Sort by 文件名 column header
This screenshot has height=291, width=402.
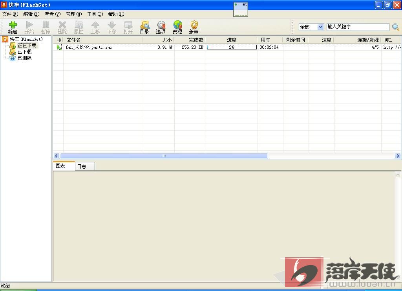point(102,40)
